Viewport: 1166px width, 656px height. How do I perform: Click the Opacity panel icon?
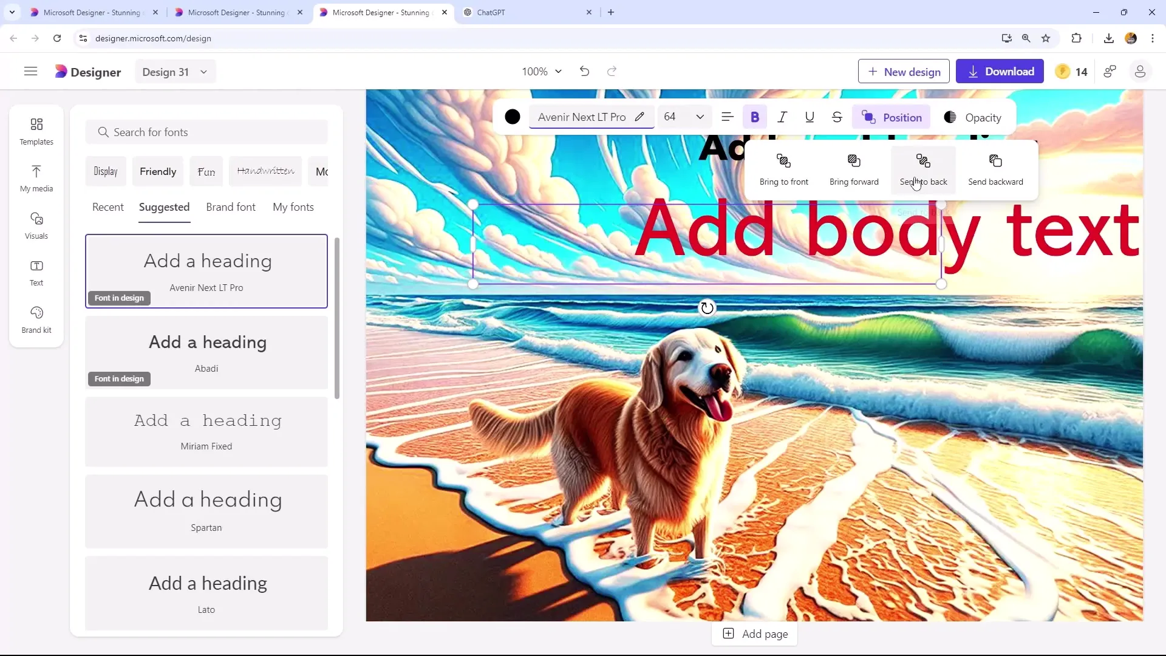[x=952, y=118]
